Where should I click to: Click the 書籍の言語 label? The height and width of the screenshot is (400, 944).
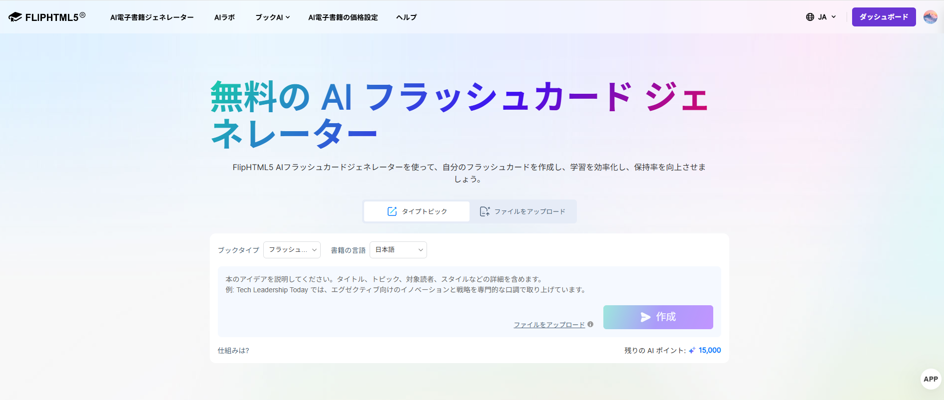click(x=348, y=250)
